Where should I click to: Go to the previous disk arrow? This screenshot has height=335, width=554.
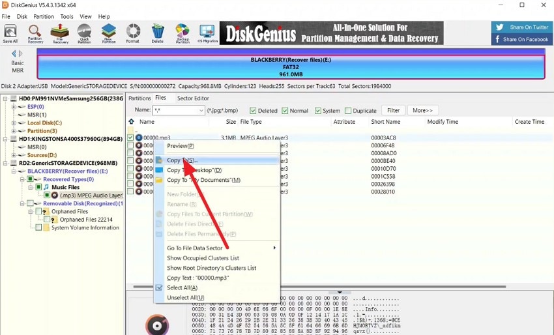[14, 53]
